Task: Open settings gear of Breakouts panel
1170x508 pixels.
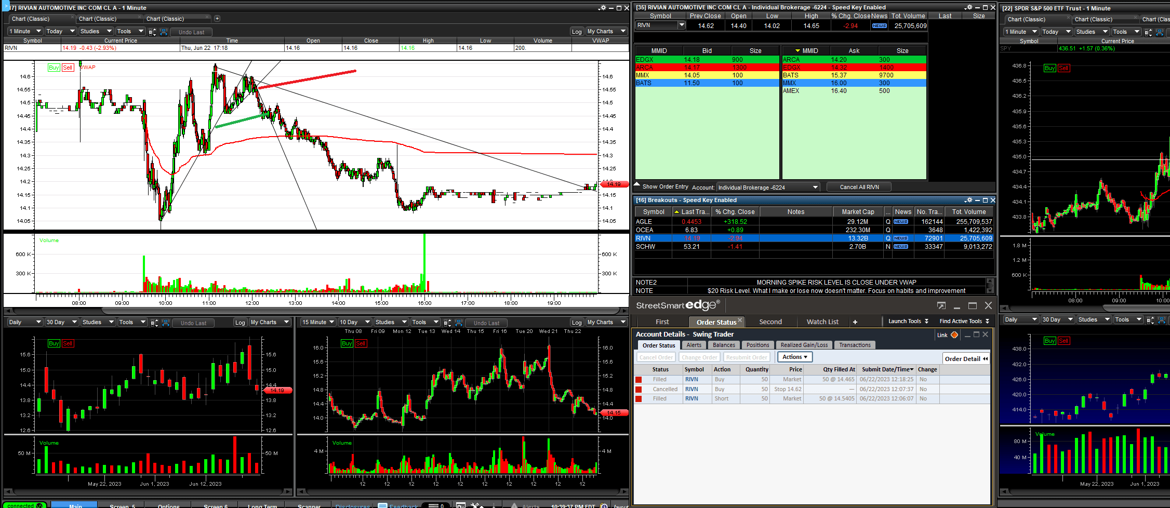Action: tap(968, 200)
